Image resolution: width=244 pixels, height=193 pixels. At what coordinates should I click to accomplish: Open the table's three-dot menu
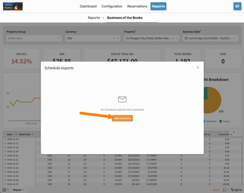[238, 133]
